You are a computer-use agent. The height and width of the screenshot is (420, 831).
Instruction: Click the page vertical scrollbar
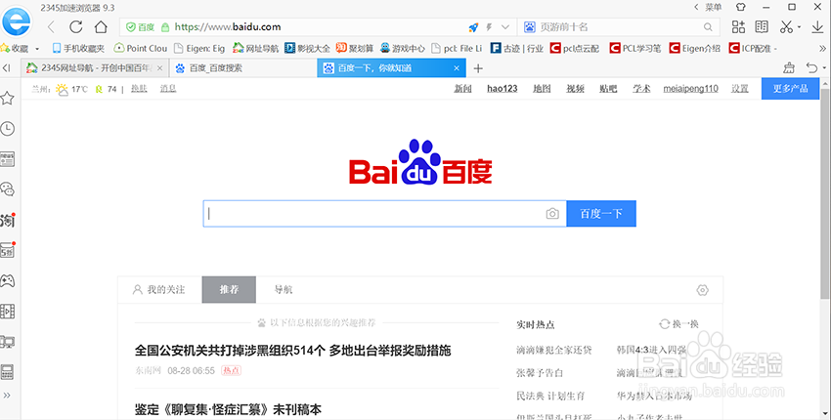coord(825,192)
